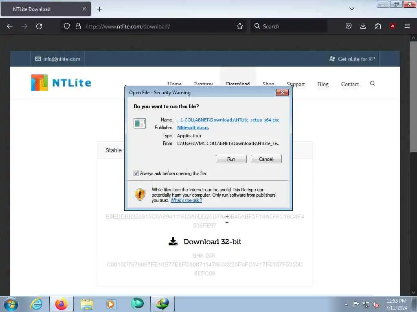Viewport: 417px width, 312px height.
Task: Click the NTLite logo
Action: click(61, 83)
